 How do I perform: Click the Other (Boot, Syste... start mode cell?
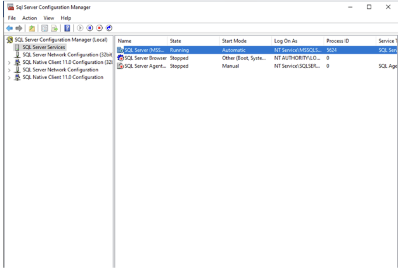(x=244, y=58)
